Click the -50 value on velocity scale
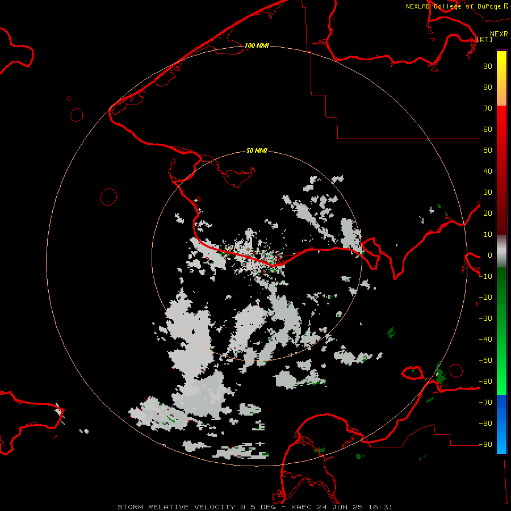The width and height of the screenshot is (511, 511). [x=485, y=361]
